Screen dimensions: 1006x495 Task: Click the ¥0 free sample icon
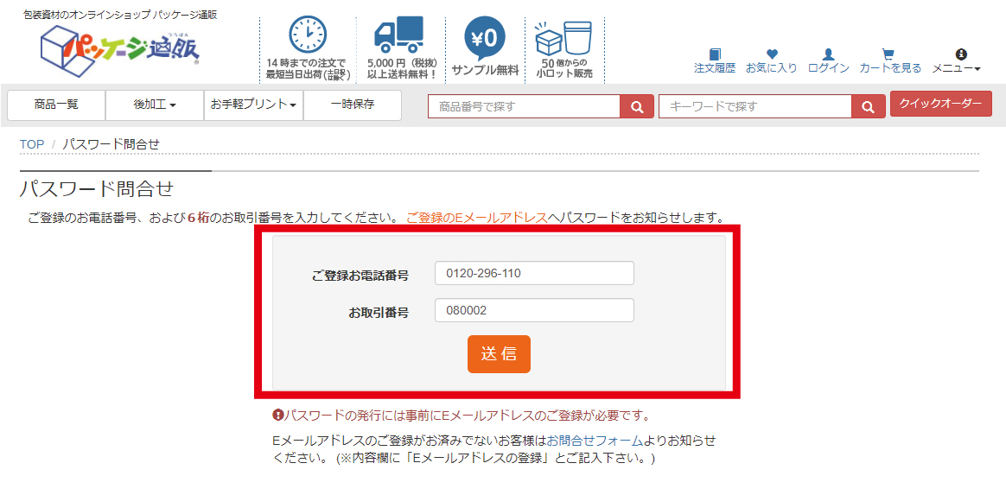coord(485,38)
